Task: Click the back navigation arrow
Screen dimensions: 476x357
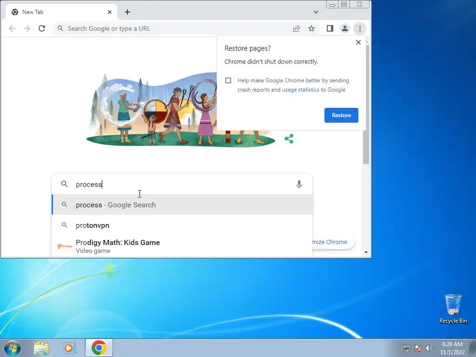Action: tap(12, 28)
